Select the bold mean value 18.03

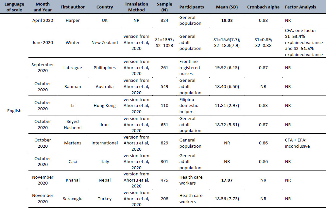click(x=227, y=20)
